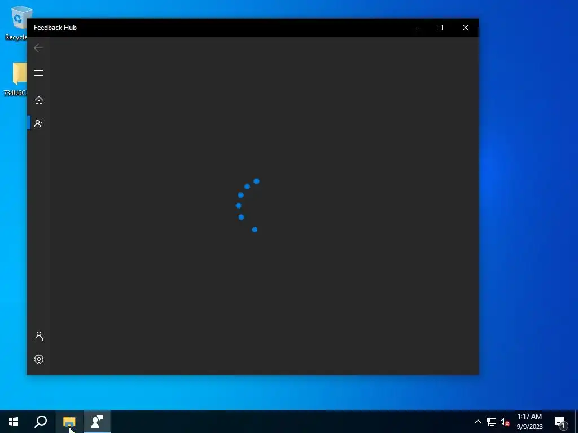Click the muted volume tray icon

[x=505, y=422]
